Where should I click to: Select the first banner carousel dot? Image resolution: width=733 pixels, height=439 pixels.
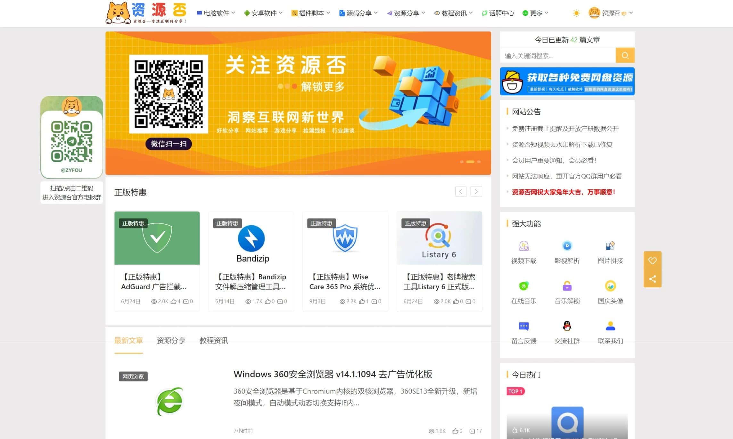click(462, 162)
